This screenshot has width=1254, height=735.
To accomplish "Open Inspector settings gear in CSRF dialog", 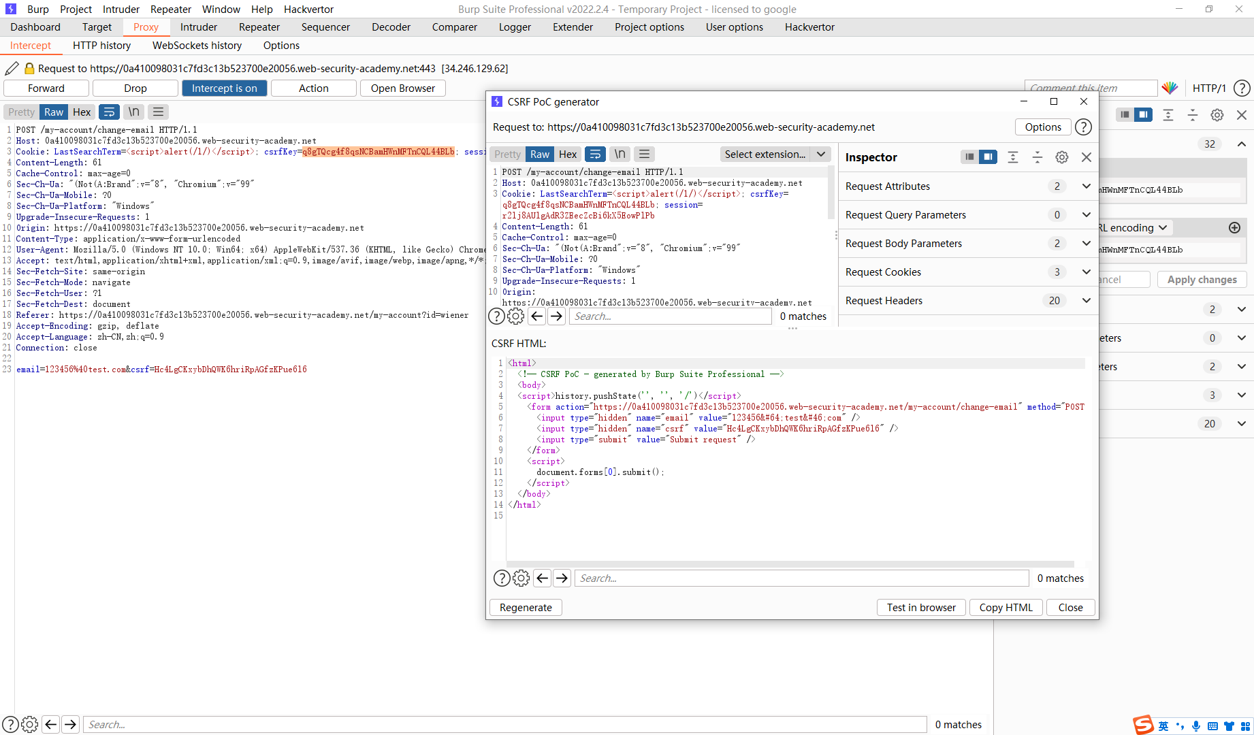I will coord(1061,157).
